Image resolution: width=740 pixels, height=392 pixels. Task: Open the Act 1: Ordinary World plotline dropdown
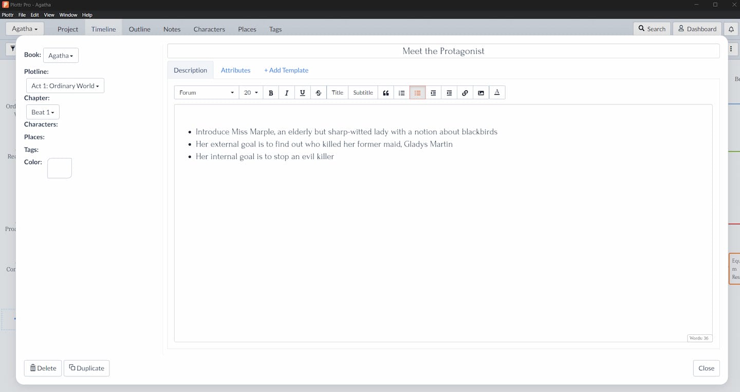65,85
